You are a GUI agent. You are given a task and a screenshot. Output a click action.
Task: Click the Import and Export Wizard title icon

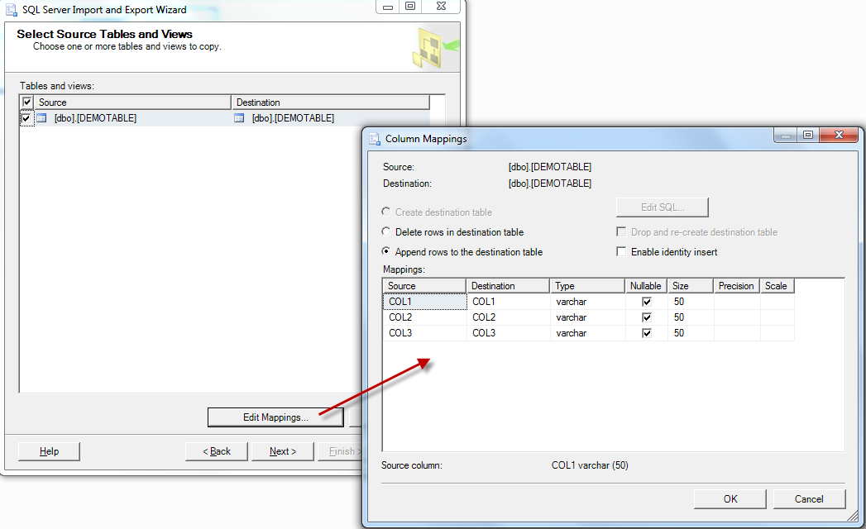(12, 10)
